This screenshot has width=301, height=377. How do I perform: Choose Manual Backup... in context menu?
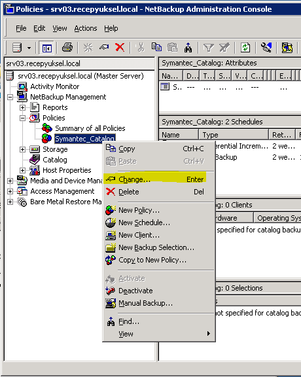click(158, 304)
